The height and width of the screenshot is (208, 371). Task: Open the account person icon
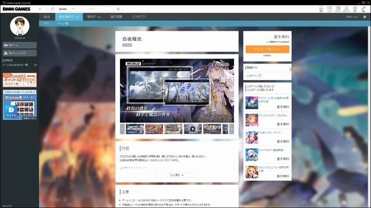pyautogui.click(x=347, y=9)
